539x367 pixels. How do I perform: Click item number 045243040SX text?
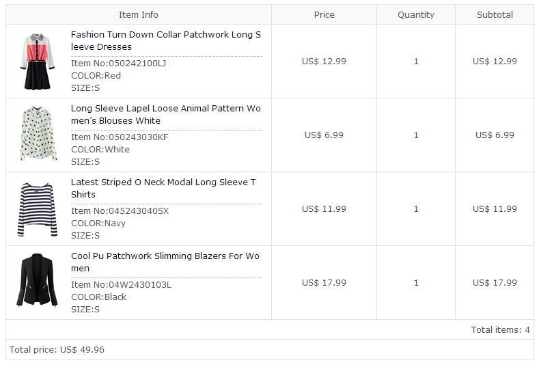(x=120, y=211)
